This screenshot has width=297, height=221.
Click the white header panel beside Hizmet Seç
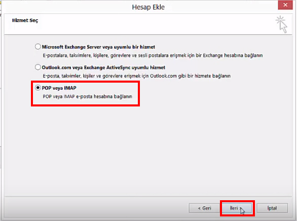152,24
